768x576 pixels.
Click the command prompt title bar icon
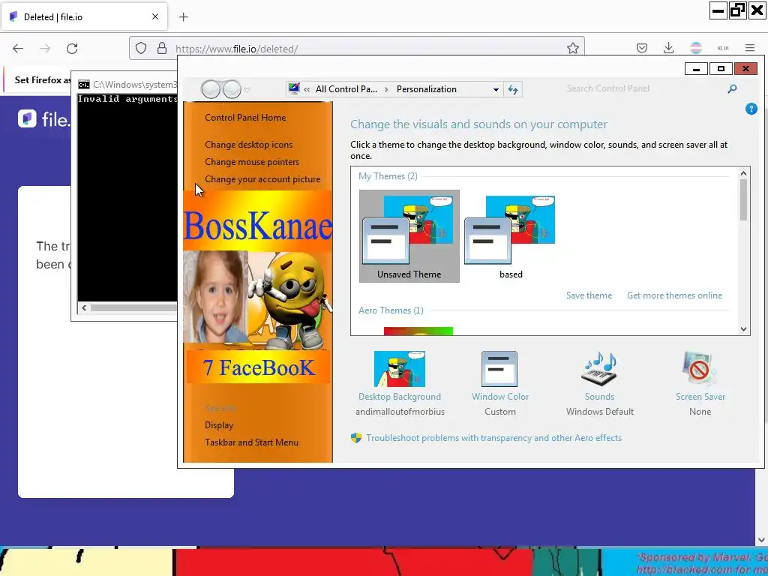[84, 85]
